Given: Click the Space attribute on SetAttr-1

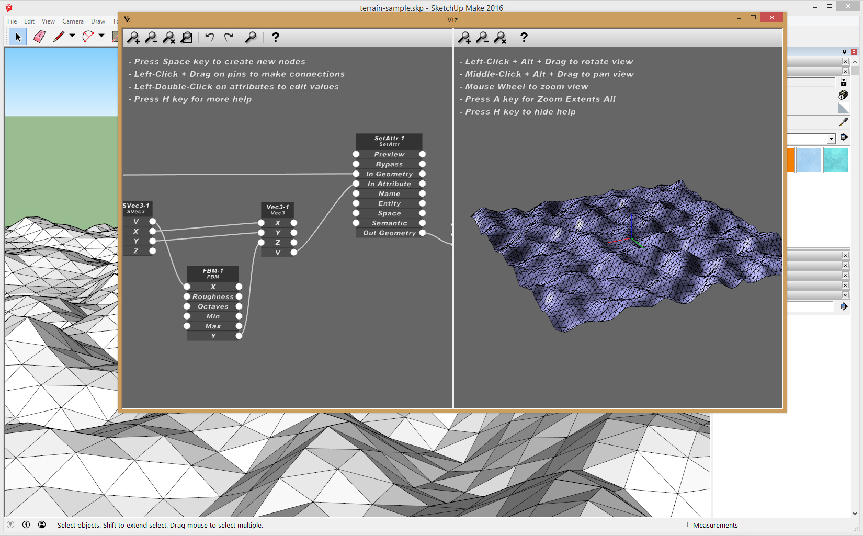Looking at the screenshot, I should click(x=389, y=213).
